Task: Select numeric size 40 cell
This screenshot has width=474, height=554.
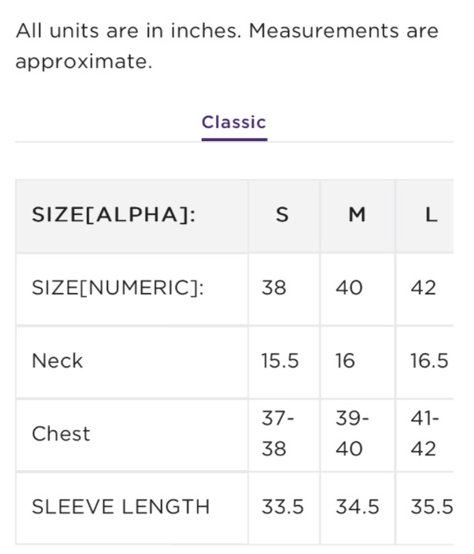Action: pos(348,288)
